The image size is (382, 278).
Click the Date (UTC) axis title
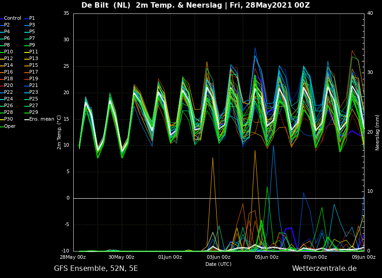tap(218, 264)
